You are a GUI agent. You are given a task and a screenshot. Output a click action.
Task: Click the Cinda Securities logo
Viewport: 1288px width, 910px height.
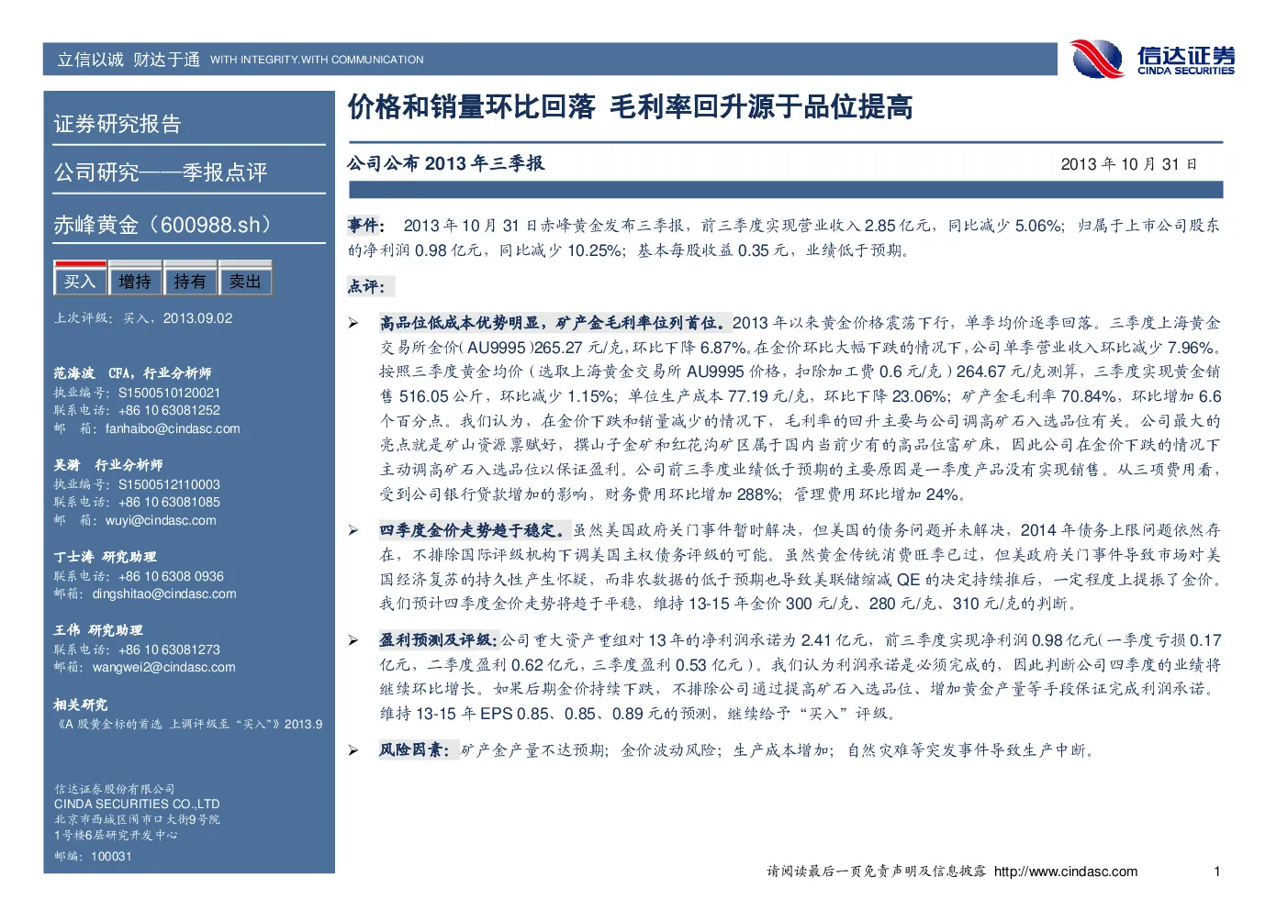(1153, 60)
